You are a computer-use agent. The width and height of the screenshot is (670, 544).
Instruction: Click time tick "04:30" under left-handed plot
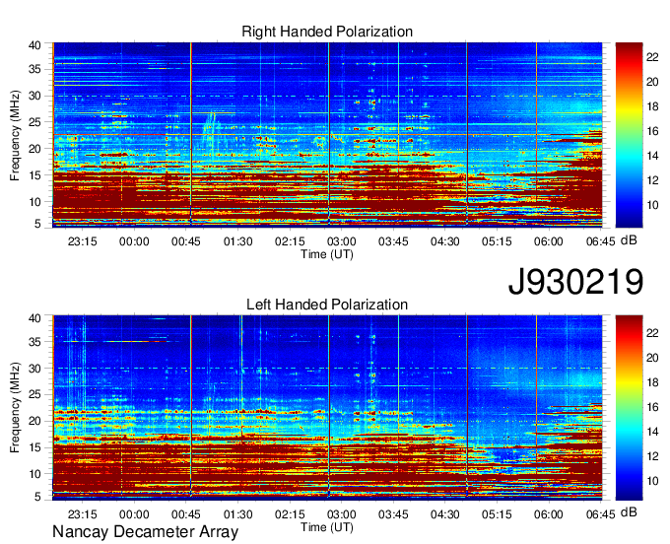444,514
